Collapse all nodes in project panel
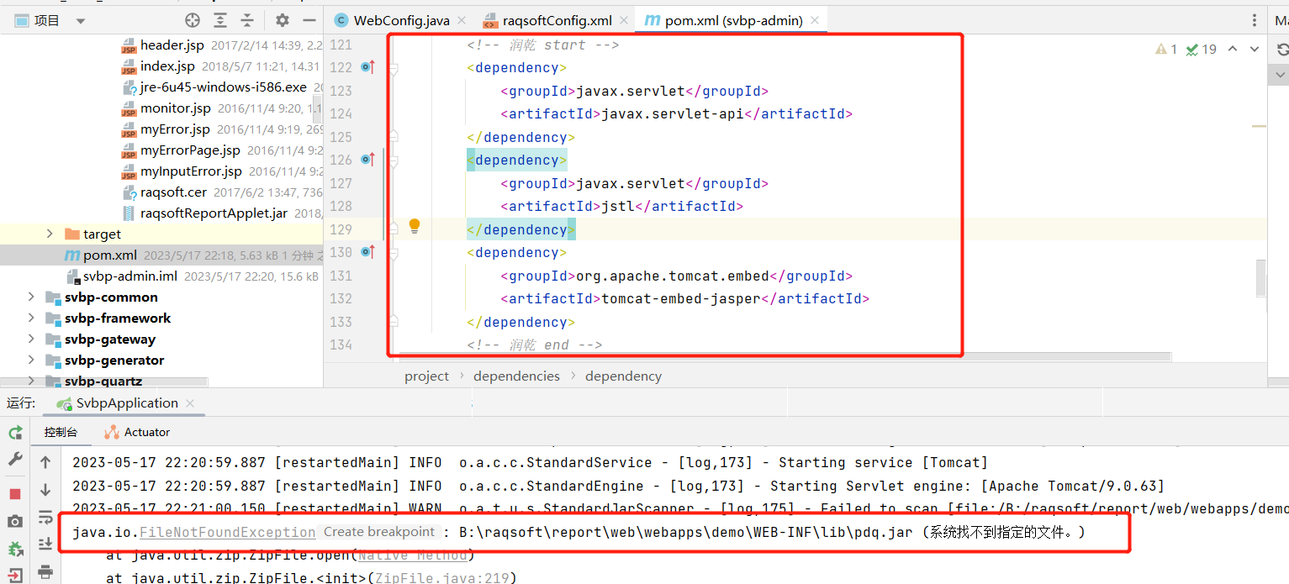 click(247, 20)
